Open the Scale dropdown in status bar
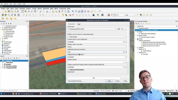 (x=126, y=91)
